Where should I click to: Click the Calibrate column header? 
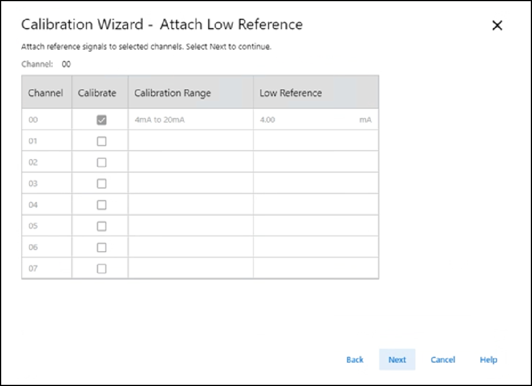tap(97, 93)
